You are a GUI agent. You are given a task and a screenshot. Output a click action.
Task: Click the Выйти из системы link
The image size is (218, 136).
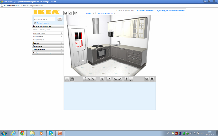(x=145, y=11)
